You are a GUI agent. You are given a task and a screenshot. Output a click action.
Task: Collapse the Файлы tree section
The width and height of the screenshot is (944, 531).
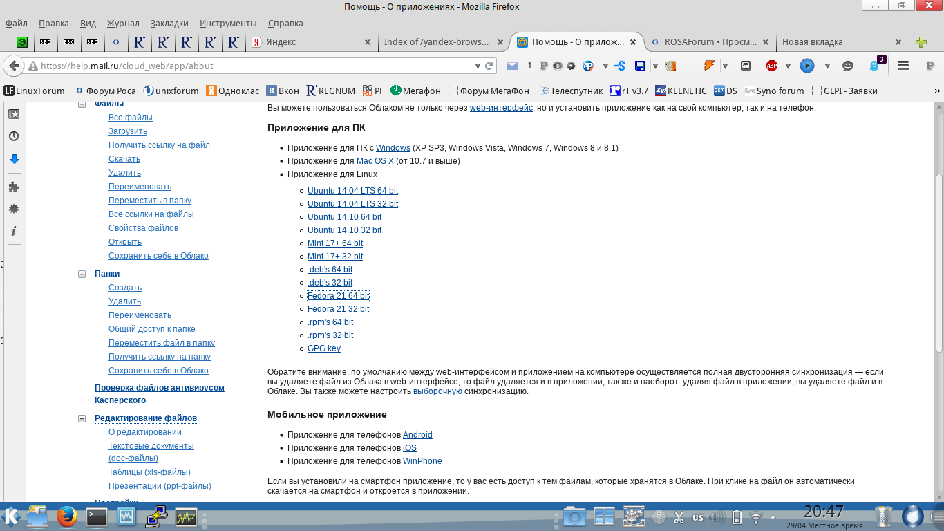point(82,104)
